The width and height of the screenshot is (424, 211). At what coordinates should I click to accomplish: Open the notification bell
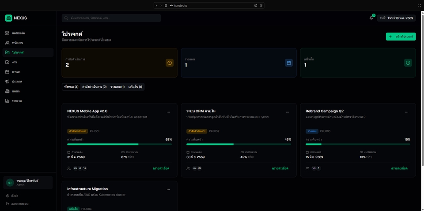coord(371,18)
